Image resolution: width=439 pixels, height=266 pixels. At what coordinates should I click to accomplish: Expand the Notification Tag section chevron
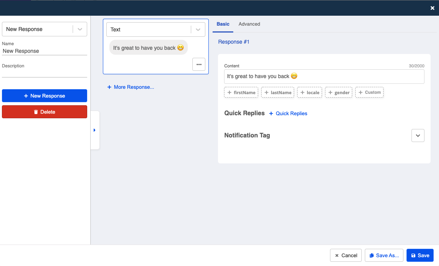coord(418,135)
